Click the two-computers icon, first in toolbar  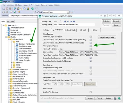pos(4,9)
